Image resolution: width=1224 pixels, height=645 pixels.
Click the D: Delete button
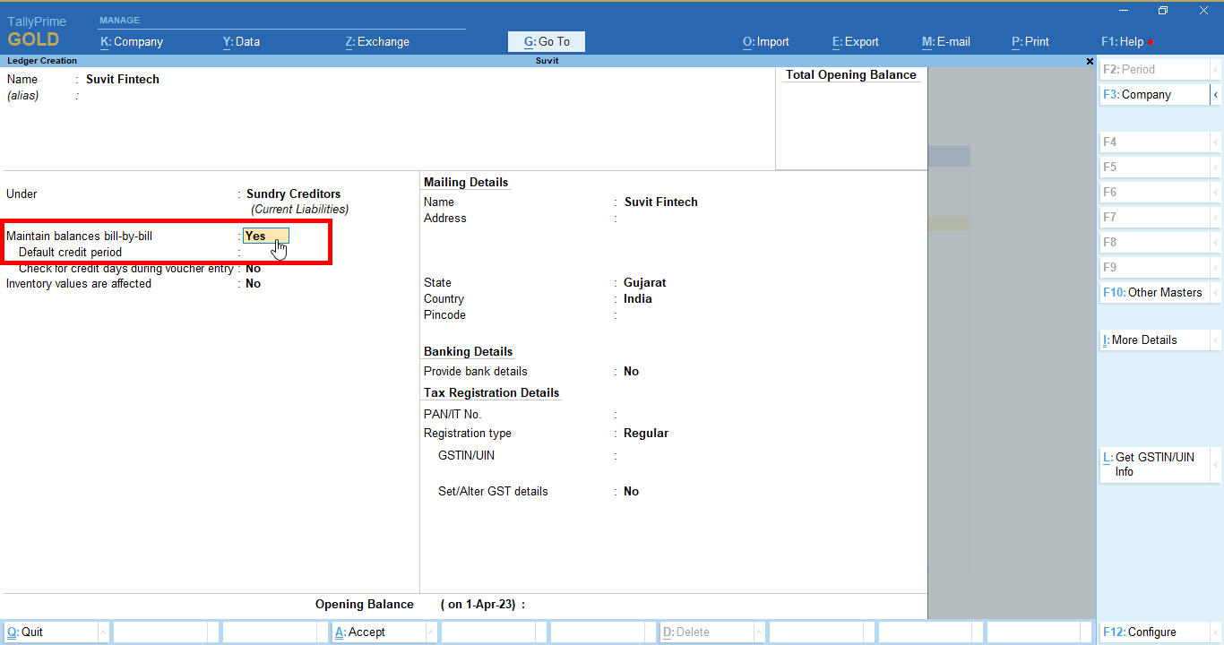click(706, 632)
